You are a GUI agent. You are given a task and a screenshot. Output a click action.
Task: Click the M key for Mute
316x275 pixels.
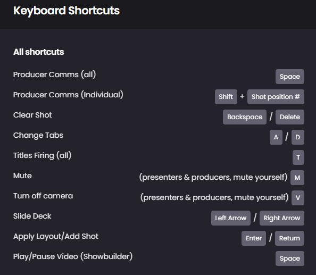point(297,178)
